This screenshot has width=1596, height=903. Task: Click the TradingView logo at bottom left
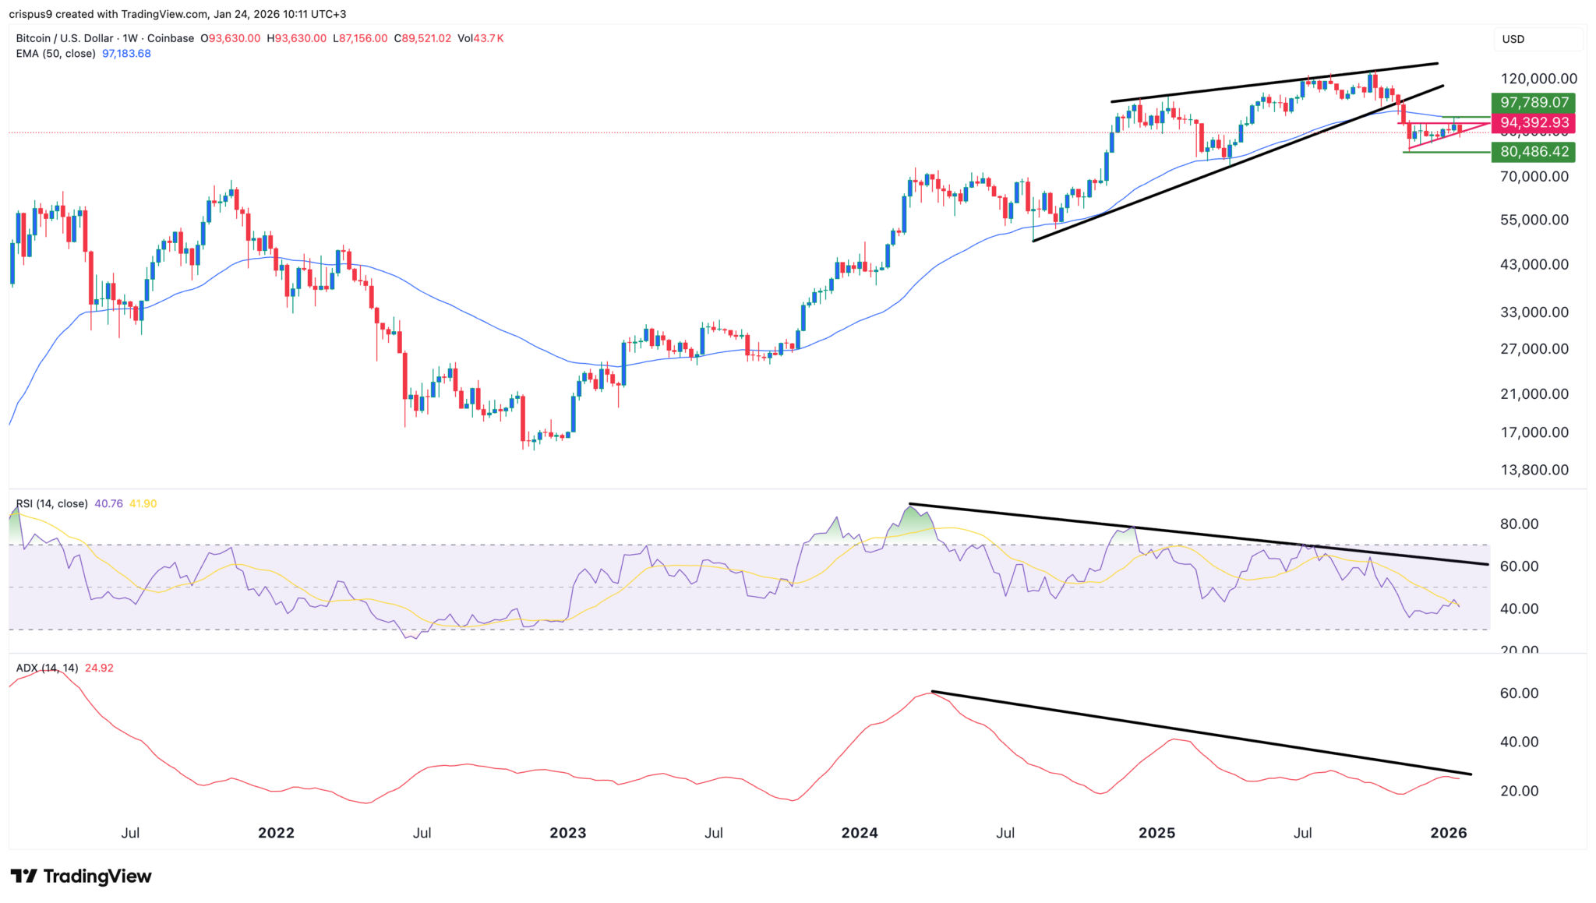point(81,877)
